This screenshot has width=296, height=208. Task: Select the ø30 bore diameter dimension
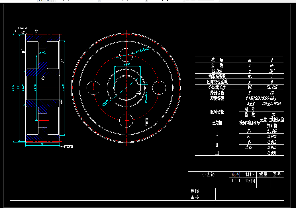click(x=105, y=103)
